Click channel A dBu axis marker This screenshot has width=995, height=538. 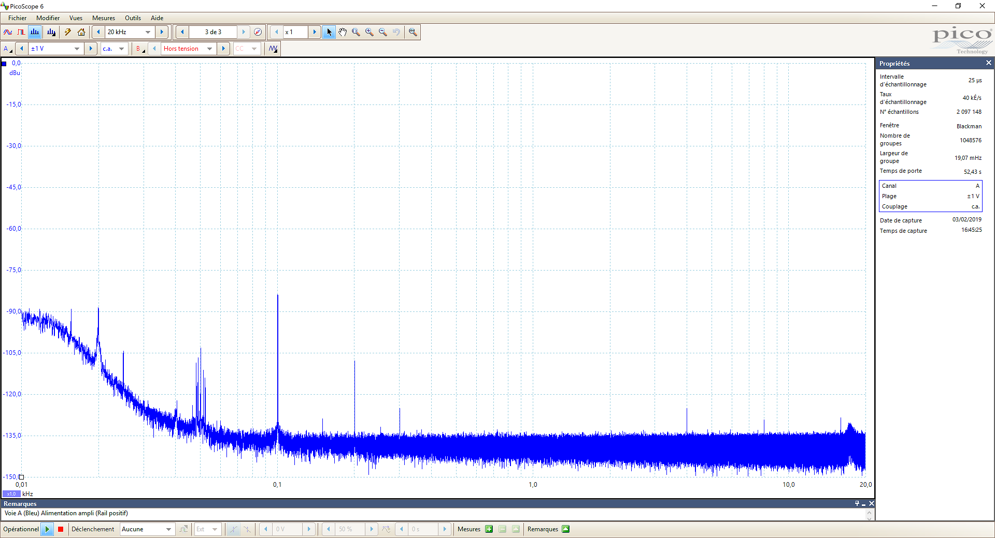[4, 64]
